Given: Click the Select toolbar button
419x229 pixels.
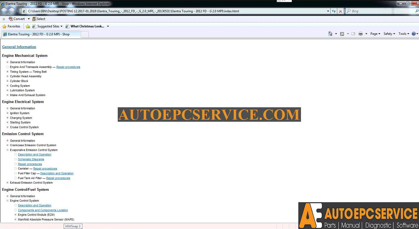Looking at the screenshot, I should (x=39, y=19).
